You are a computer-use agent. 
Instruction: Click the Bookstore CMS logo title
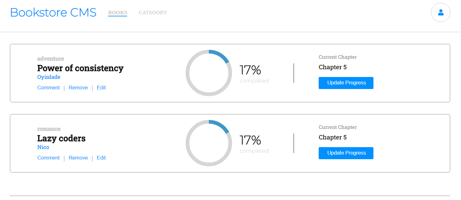pyautogui.click(x=53, y=13)
